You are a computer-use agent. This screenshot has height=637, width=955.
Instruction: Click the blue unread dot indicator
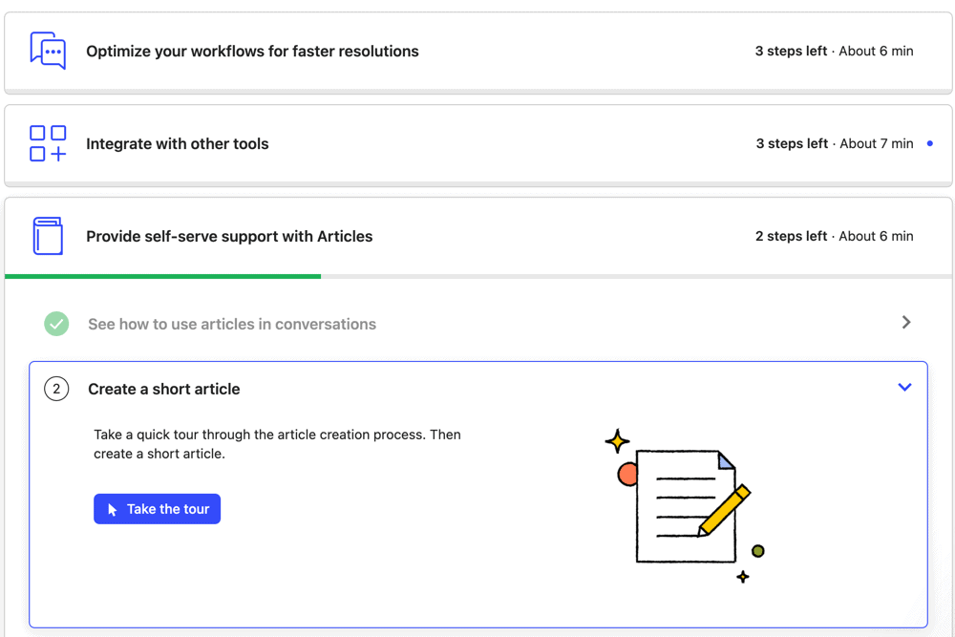930,143
